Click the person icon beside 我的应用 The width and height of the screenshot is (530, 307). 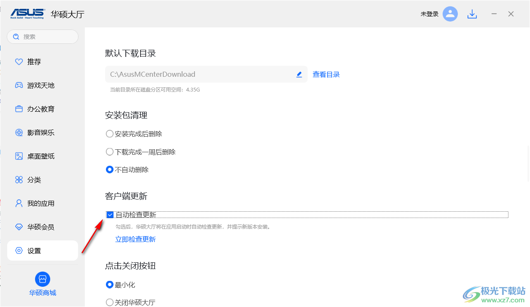click(19, 203)
